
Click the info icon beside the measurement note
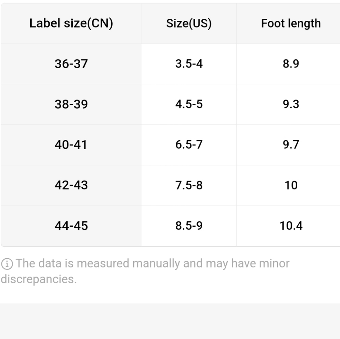click(x=7, y=264)
